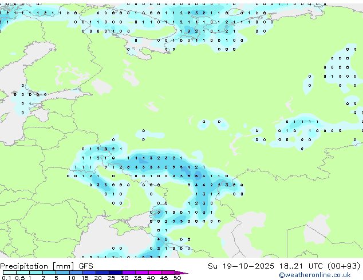The width and height of the screenshot is (363, 280).
Task: Click the '6' peak precipitation value on map
Action: (x=196, y=176)
